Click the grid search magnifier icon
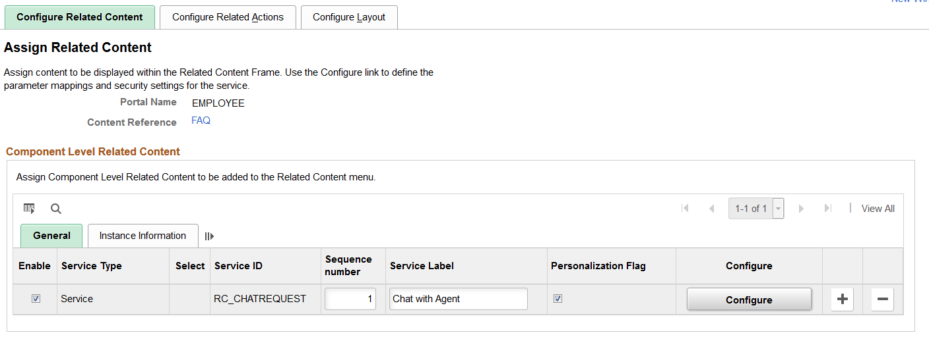This screenshot has width=929, height=341. (x=56, y=209)
